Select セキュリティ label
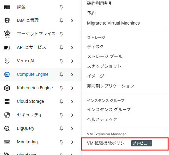170x155 pixels. (x=30, y=115)
